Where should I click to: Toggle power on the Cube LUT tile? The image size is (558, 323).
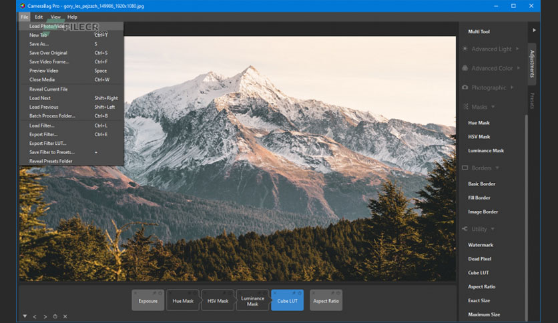click(300, 293)
